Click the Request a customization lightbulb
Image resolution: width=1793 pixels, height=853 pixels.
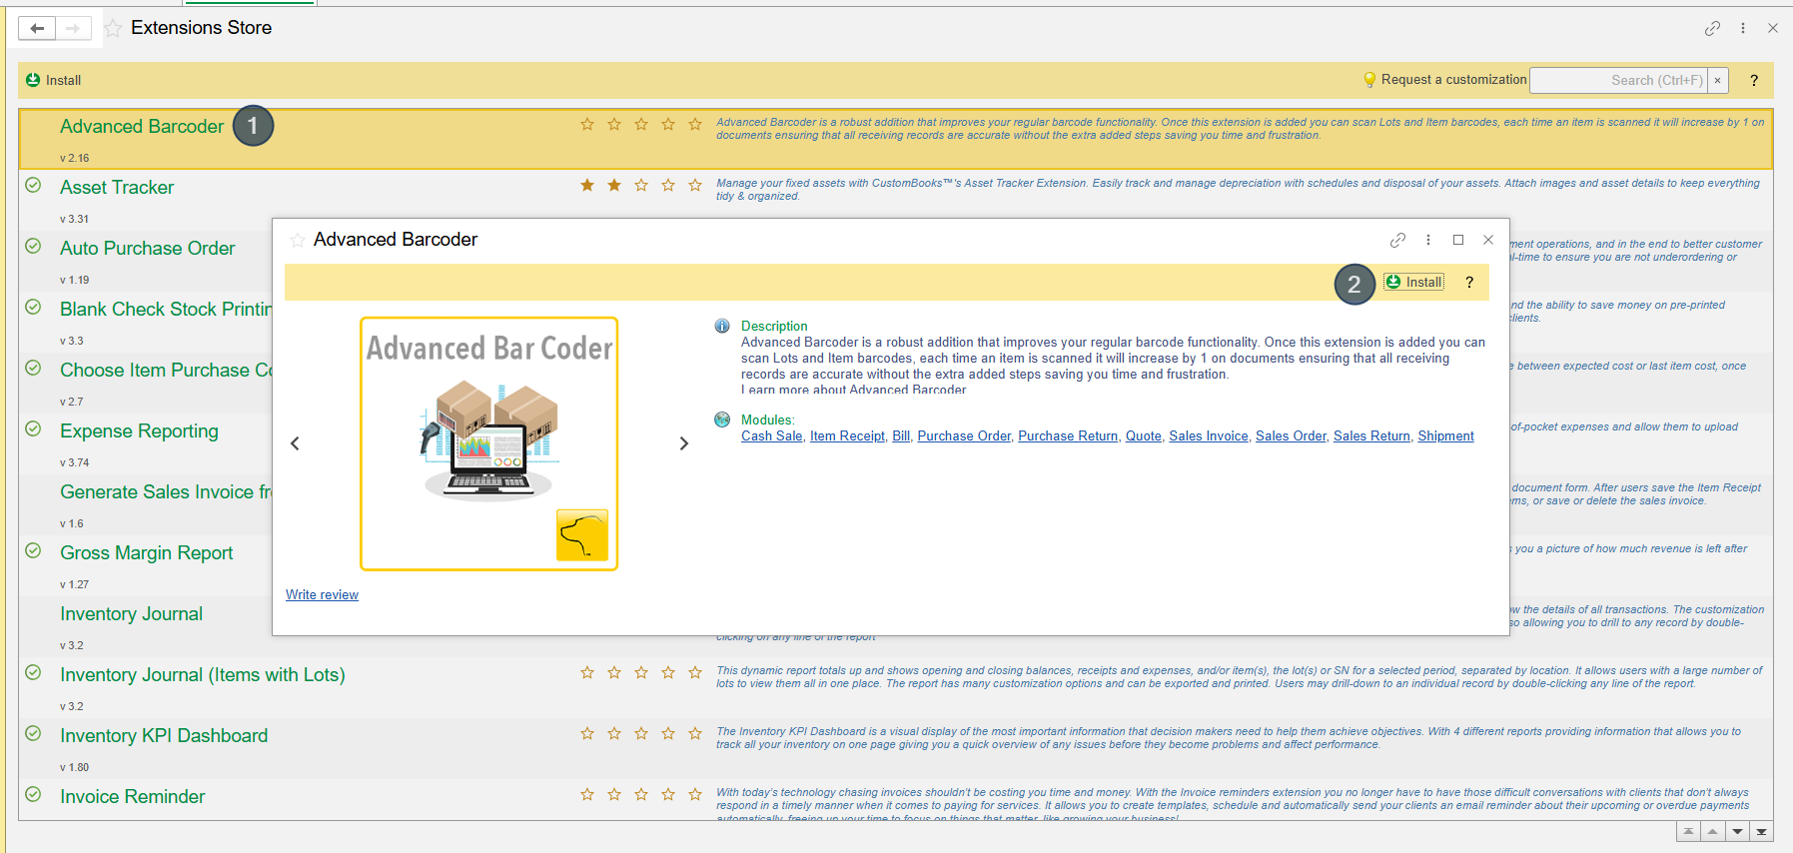[x=1369, y=80]
